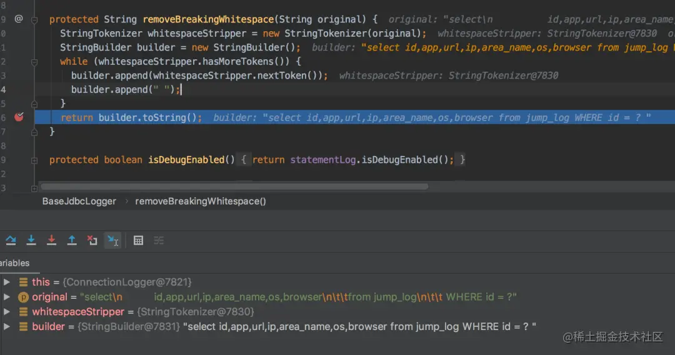Expand the builder StringBuilder variable
The height and width of the screenshot is (355, 675).
(x=7, y=326)
